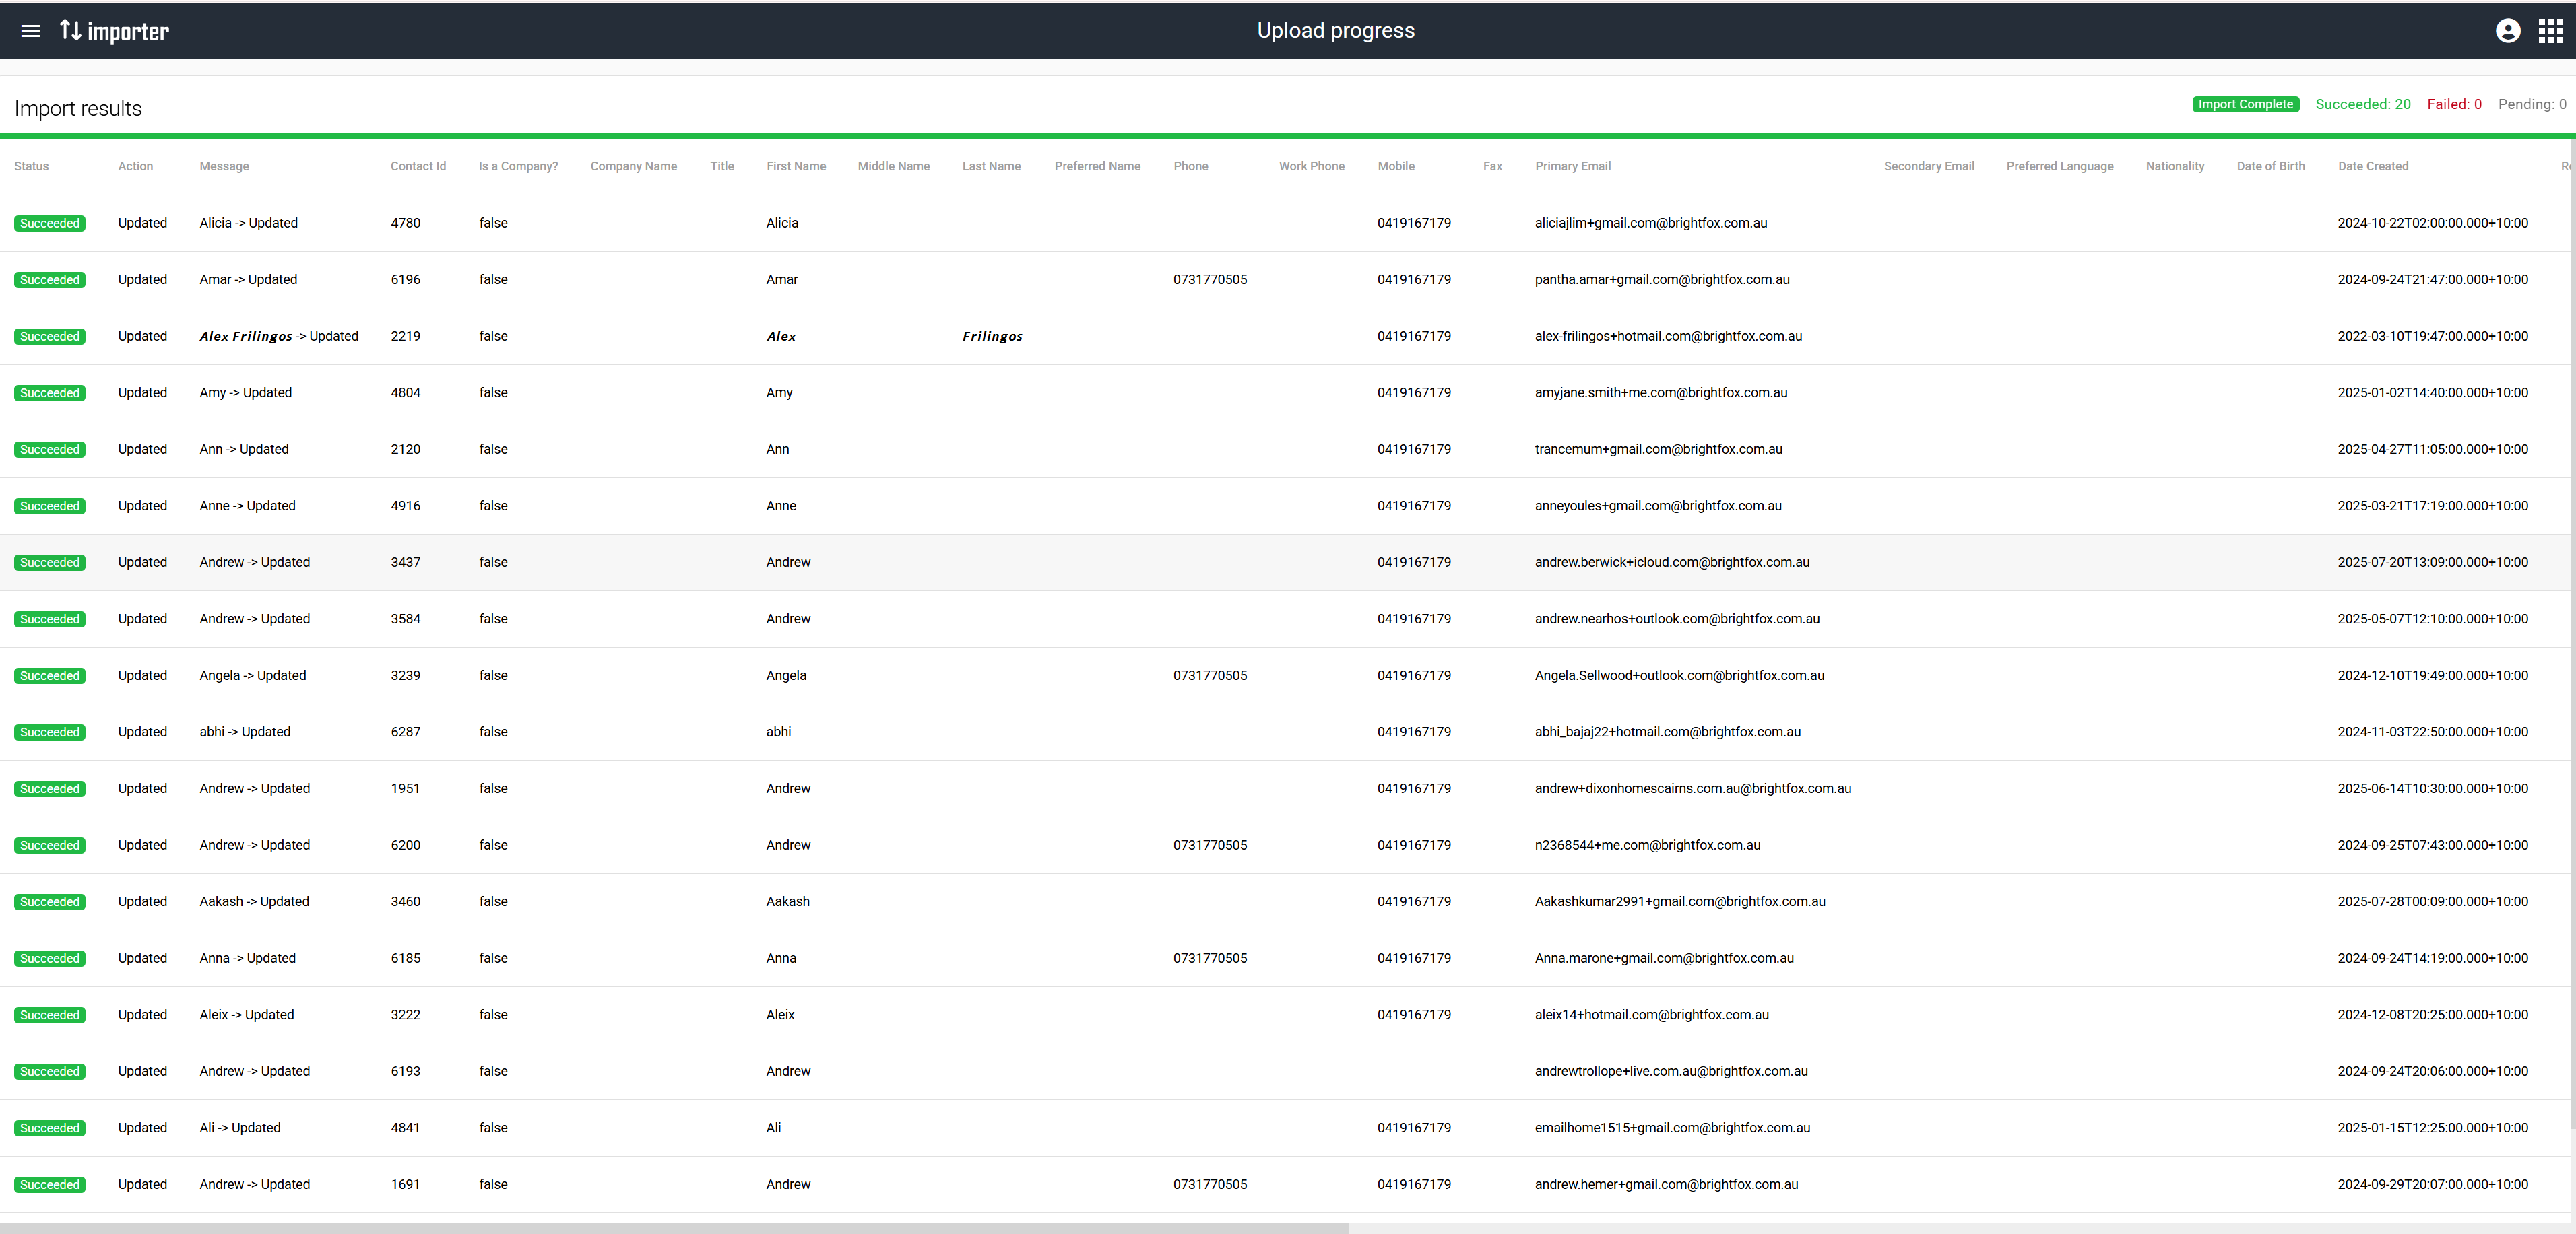
Task: Select email pantha.amar+gmail.com@brightfox.com.au
Action: coord(1662,280)
